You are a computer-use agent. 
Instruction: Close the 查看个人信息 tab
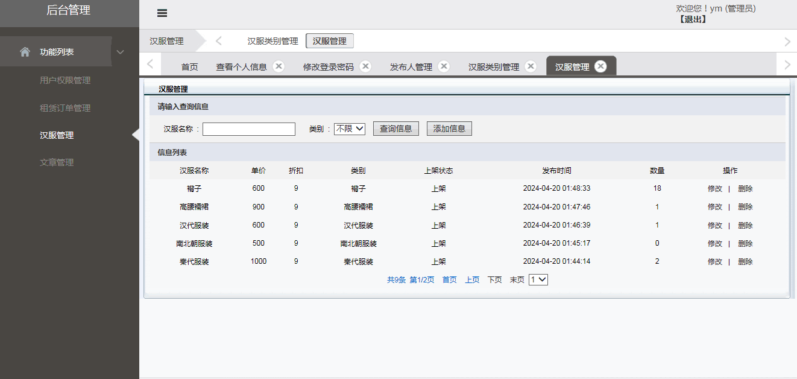278,66
